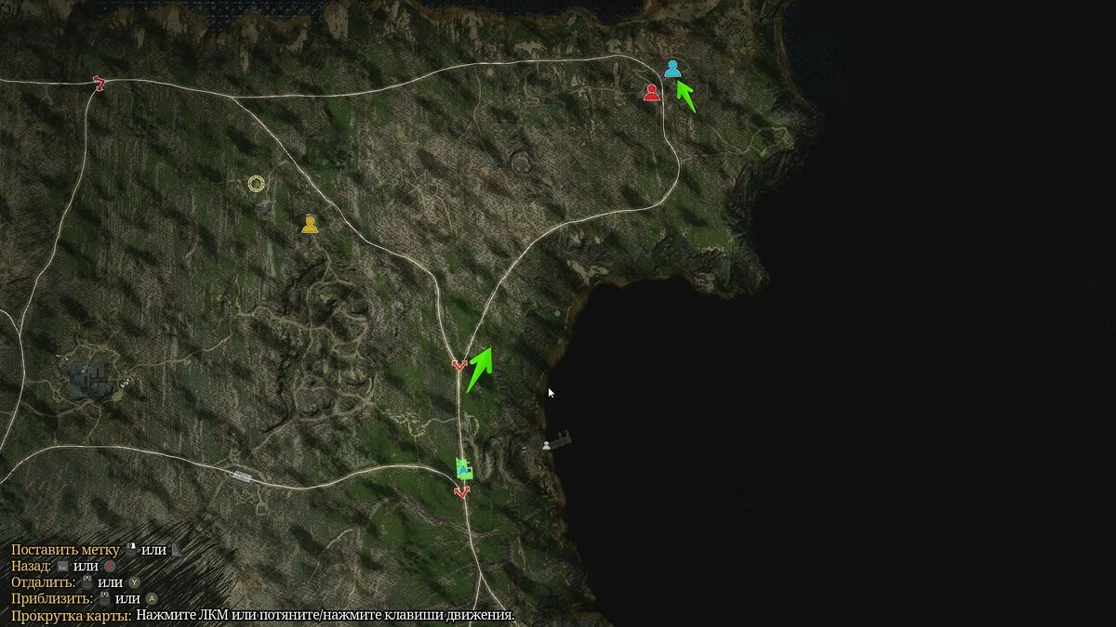
Task: Select the white person marker at the pier
Action: click(x=546, y=446)
